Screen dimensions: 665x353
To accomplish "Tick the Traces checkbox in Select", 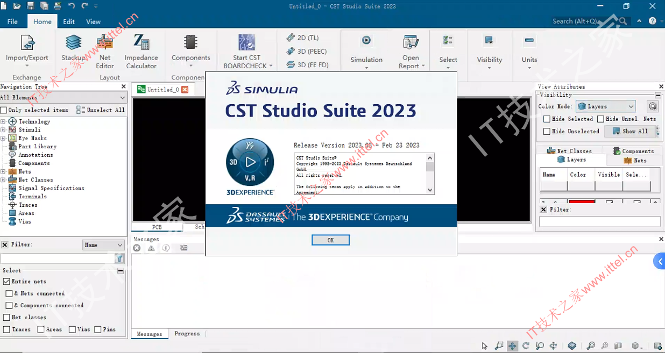I will pos(6,329).
